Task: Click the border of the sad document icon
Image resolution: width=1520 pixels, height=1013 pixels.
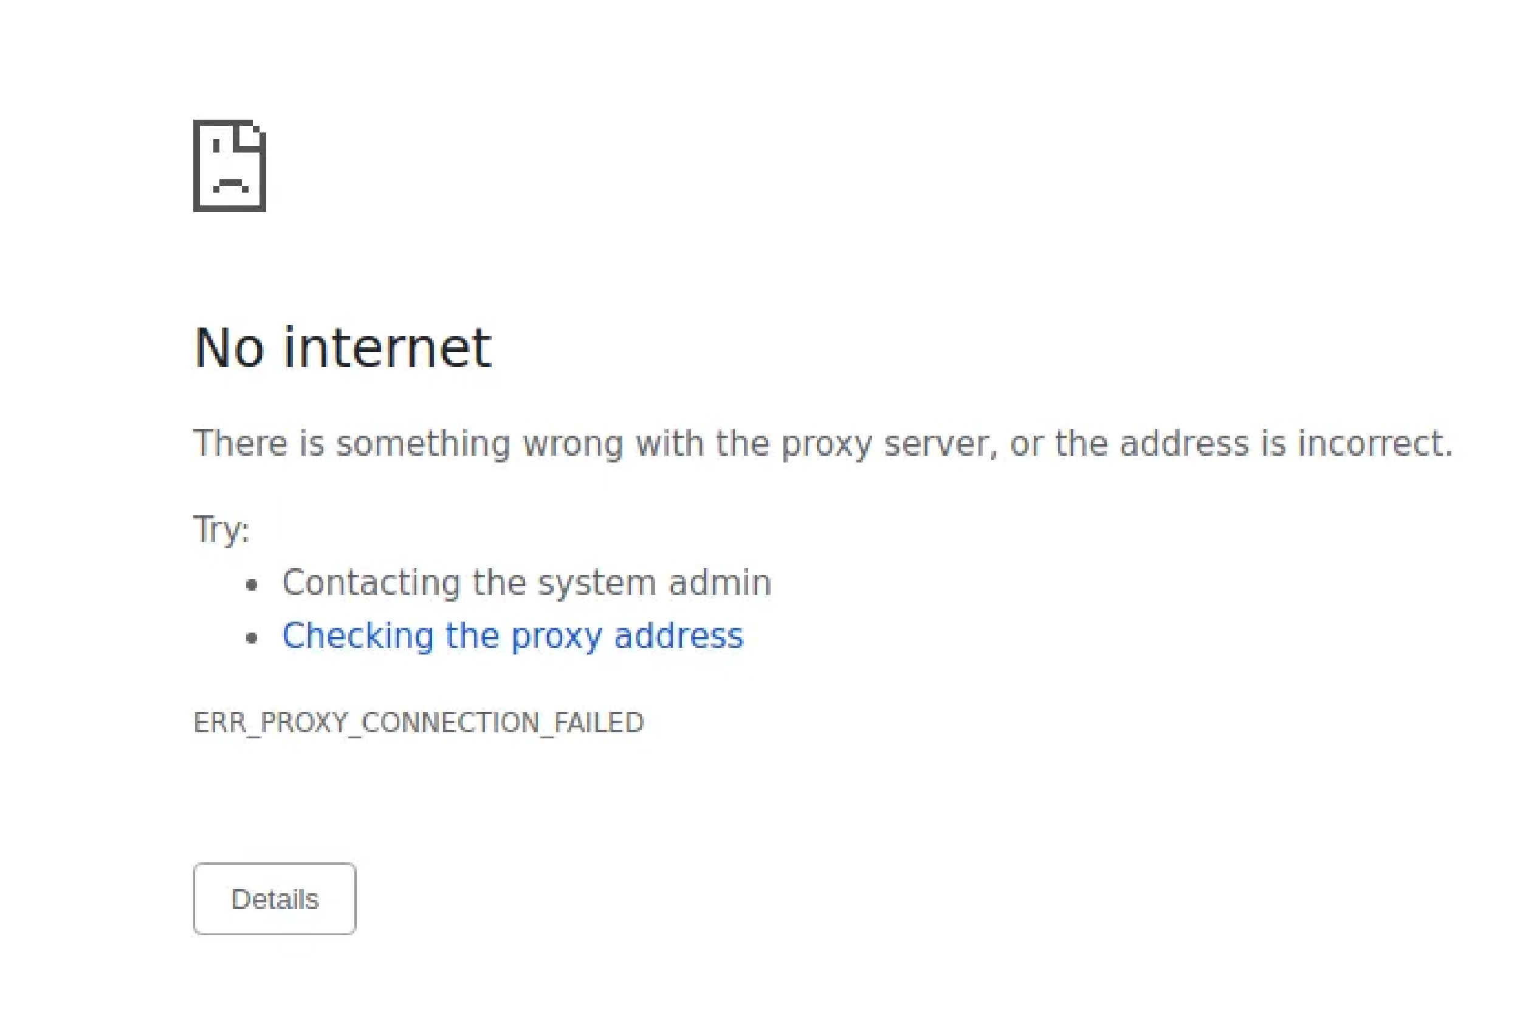Action: (x=198, y=165)
